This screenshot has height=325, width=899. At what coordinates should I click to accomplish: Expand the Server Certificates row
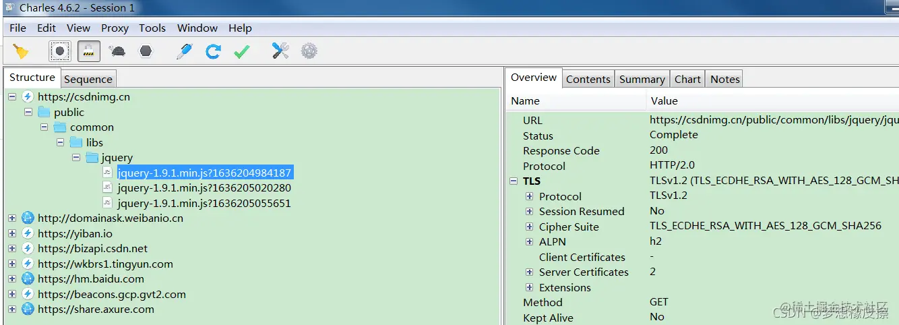click(530, 272)
